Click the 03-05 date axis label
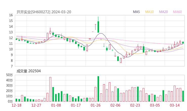 (x=155, y=105)
